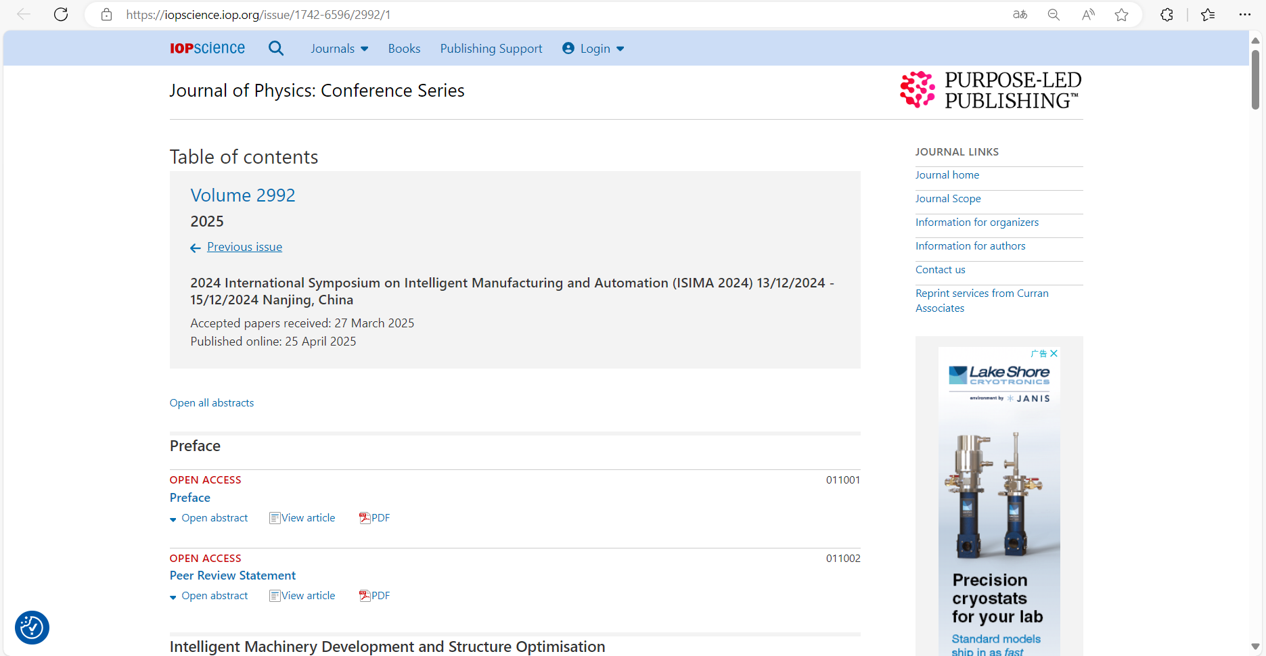Click article number 011001
Image resolution: width=1266 pixels, height=656 pixels.
click(843, 480)
